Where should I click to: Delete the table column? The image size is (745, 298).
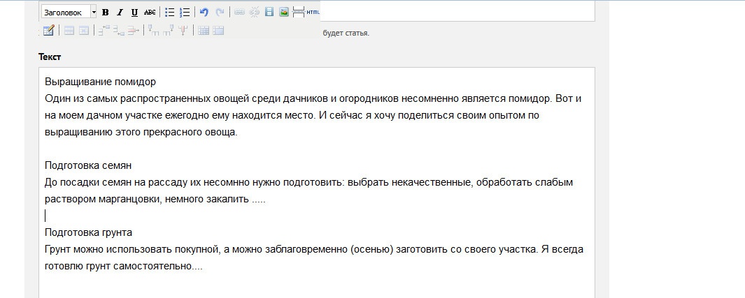tap(183, 31)
